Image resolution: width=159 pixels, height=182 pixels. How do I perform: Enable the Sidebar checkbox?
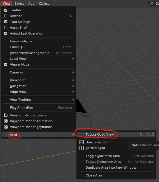coord(6,16)
